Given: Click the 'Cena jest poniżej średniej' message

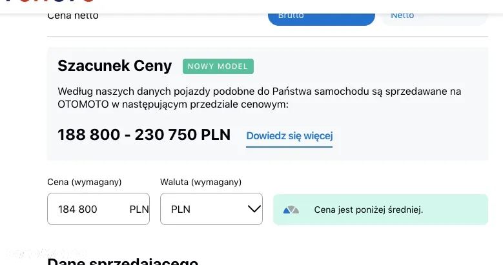Looking at the screenshot, I should (368, 210).
